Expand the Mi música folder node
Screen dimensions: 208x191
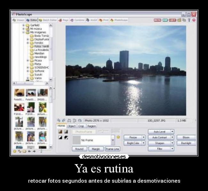pos(24,29)
